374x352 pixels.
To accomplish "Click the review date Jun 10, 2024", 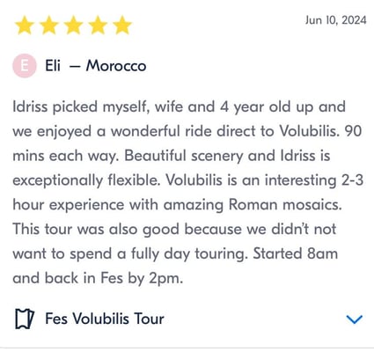I will pos(336,20).
